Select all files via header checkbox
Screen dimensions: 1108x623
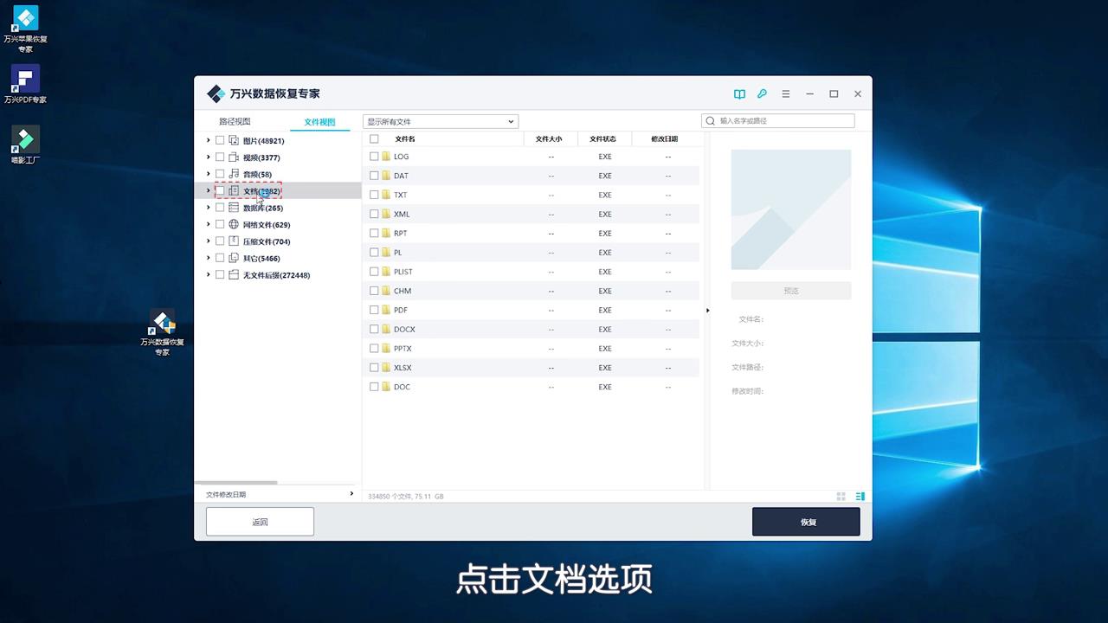click(x=373, y=138)
